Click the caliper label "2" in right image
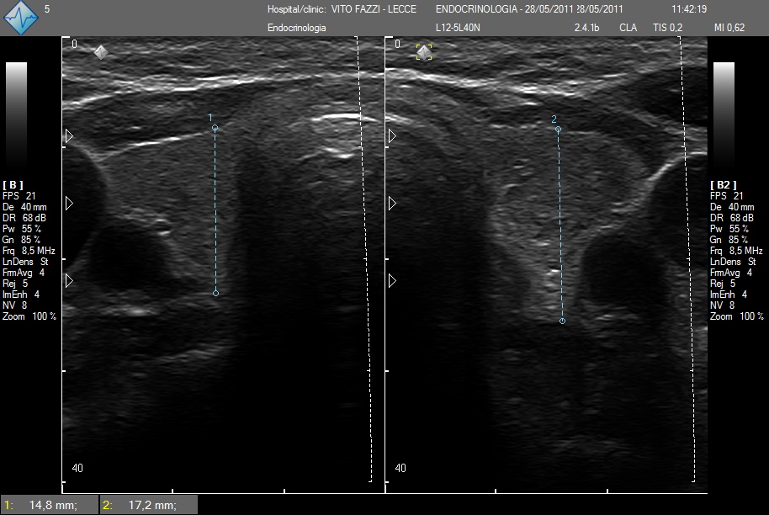The width and height of the screenshot is (769, 515). pyautogui.click(x=554, y=119)
